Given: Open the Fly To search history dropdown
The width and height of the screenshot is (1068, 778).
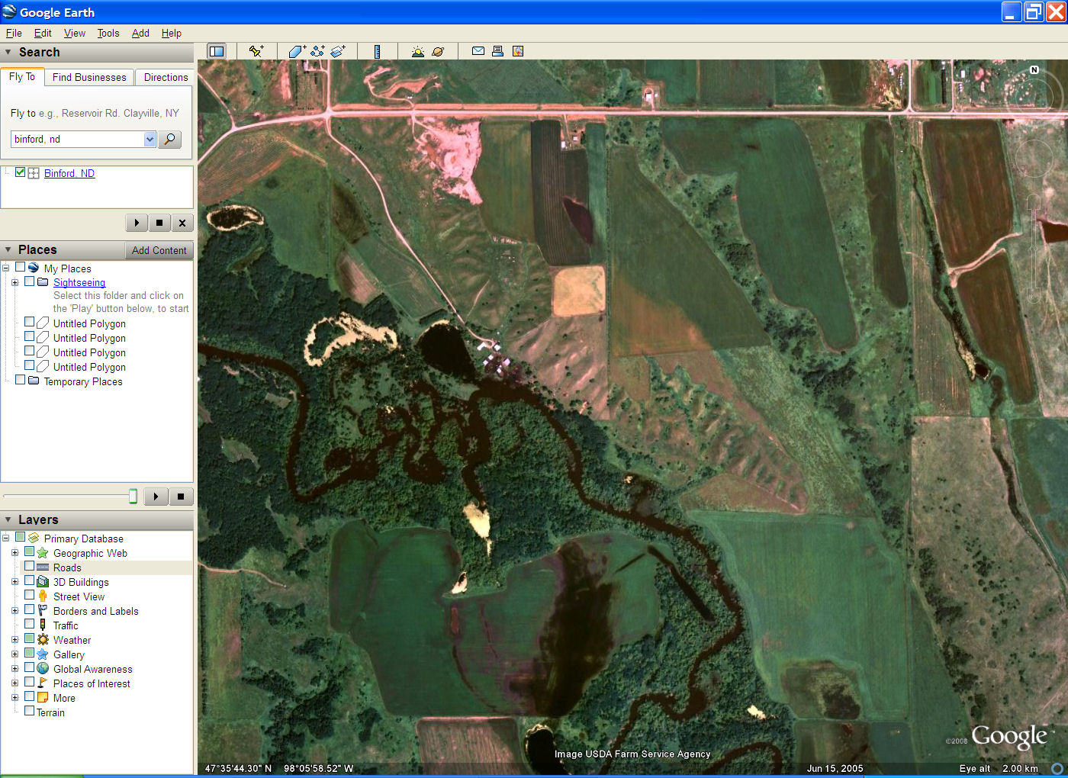Looking at the screenshot, I should point(150,139).
